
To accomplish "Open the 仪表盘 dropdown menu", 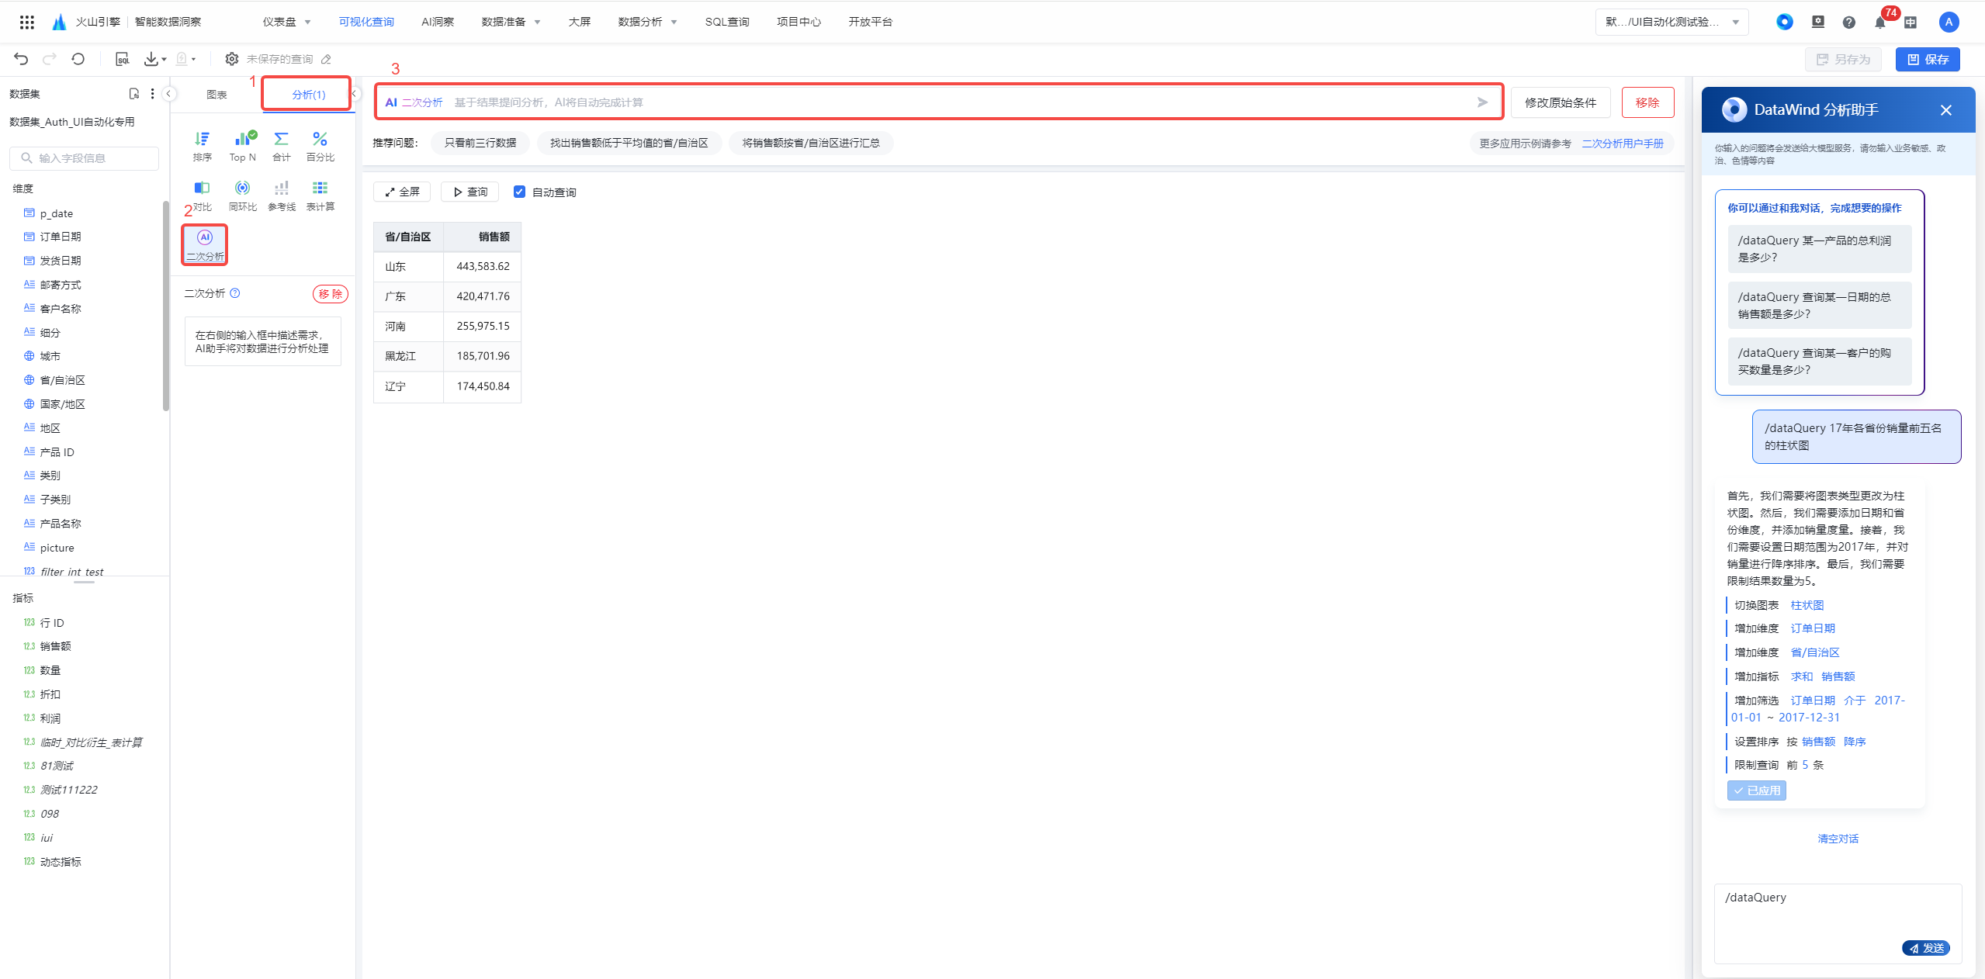I will point(286,22).
